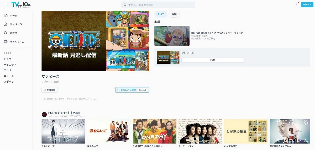Image resolution: width=315 pixels, height=150 pixels.
Task: Click the ONE DAY～聖夜のから騒ぎ～ caption
Action: 148,146
